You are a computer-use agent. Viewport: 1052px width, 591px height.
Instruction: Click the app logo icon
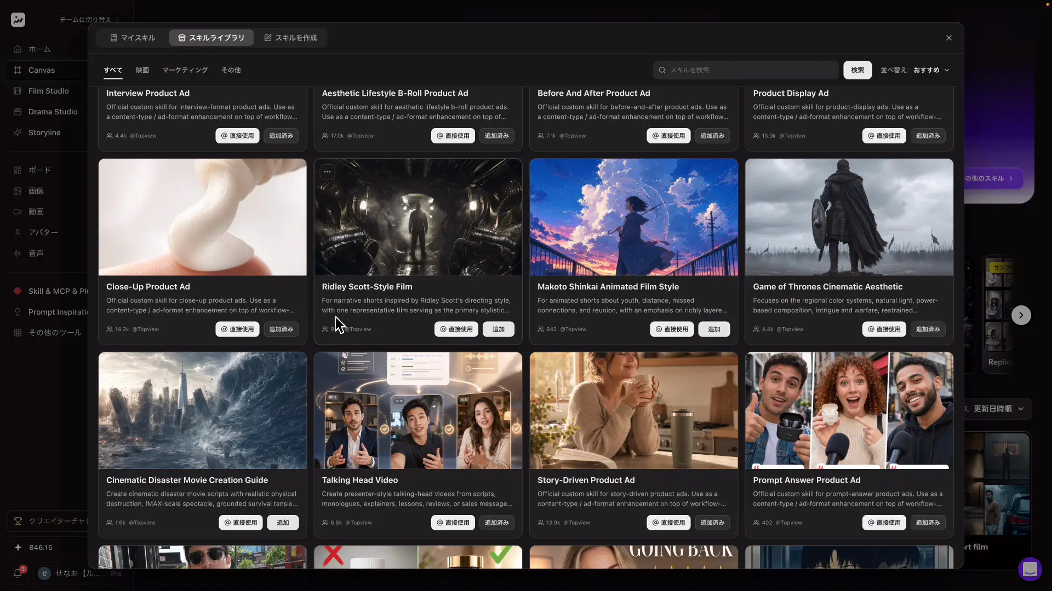(18, 20)
